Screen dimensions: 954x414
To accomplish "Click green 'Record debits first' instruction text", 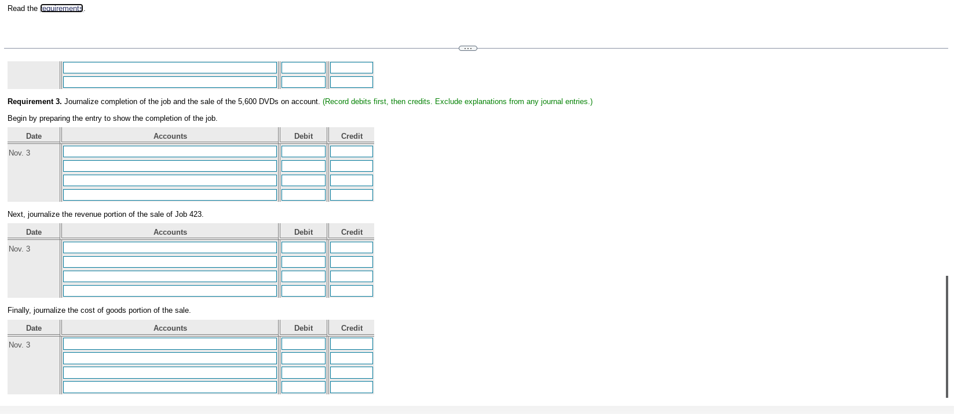I will 458,101.
